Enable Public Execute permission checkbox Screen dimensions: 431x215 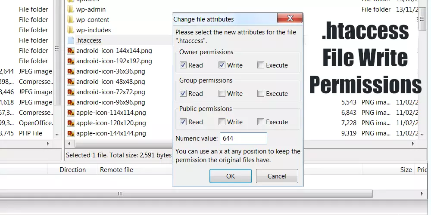tap(261, 122)
